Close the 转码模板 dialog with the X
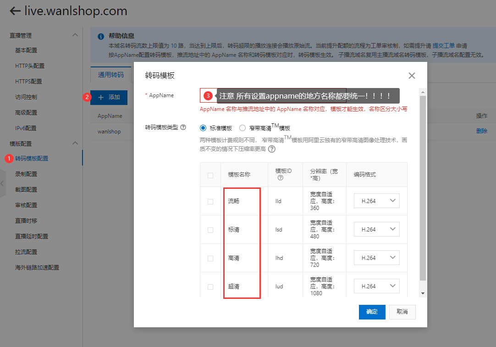 [412, 76]
